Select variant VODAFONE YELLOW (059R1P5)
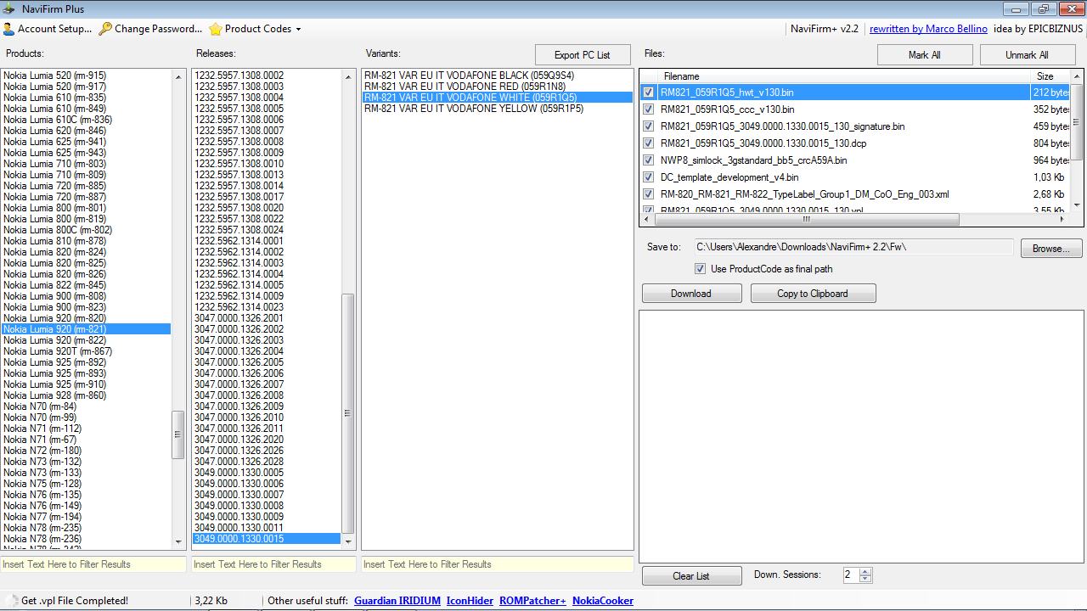1087x611 pixels. 498,109
